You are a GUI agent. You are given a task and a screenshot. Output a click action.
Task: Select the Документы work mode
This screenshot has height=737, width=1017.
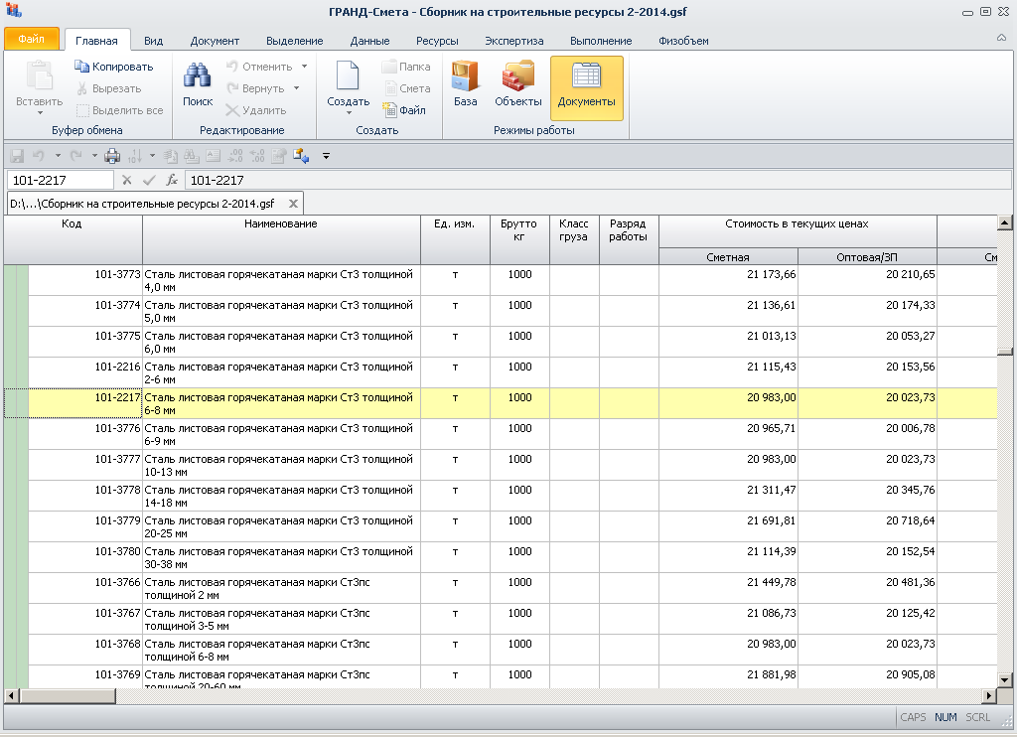[x=586, y=85]
